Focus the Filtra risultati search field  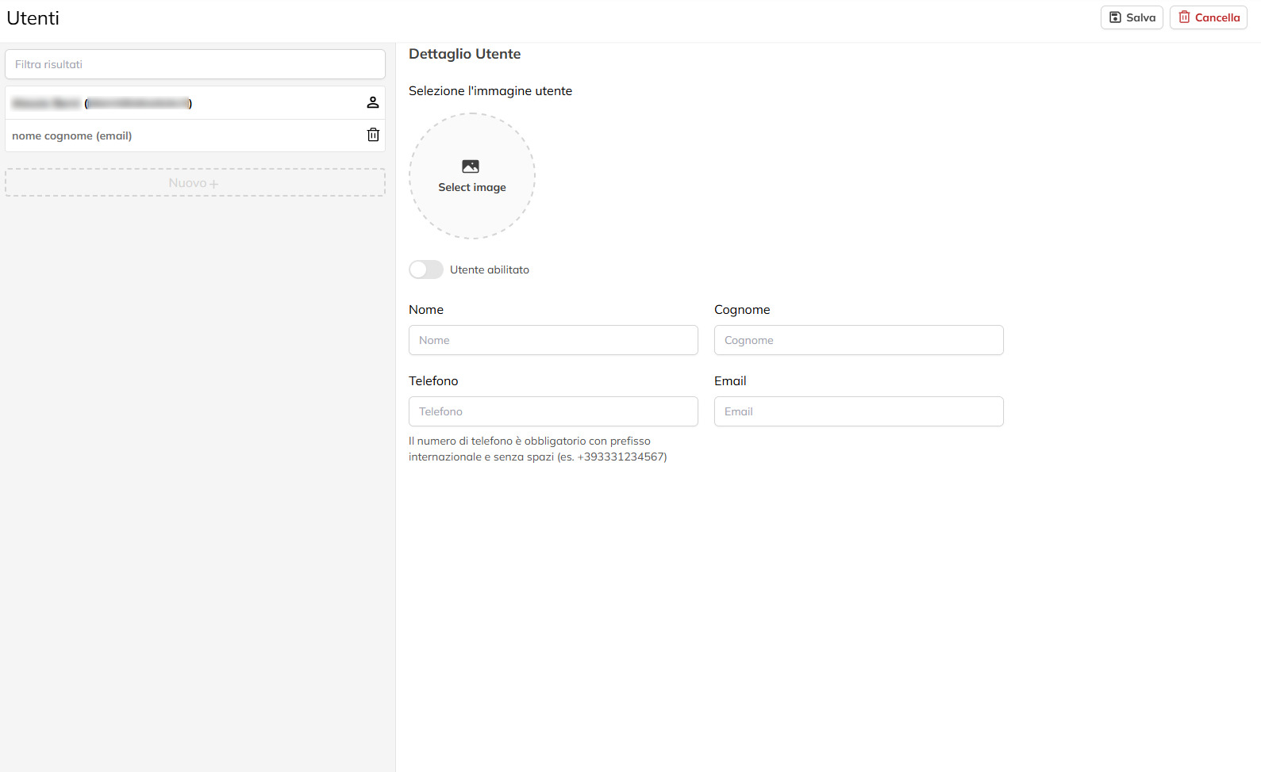pyautogui.click(x=195, y=64)
